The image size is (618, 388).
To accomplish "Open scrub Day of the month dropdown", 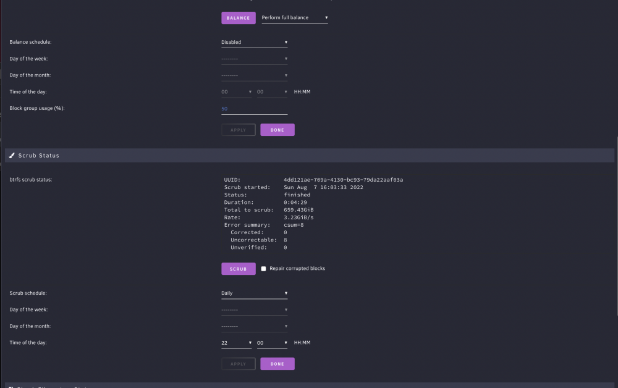I will 254,326.
